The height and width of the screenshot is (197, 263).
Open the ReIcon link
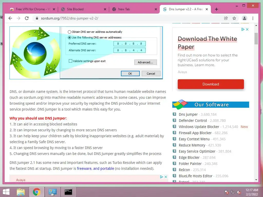coord(184,170)
